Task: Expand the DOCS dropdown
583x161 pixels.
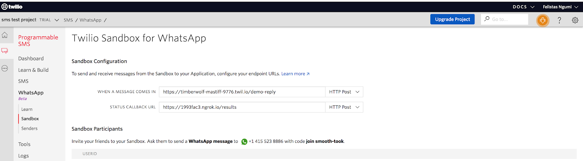Action: [524, 7]
